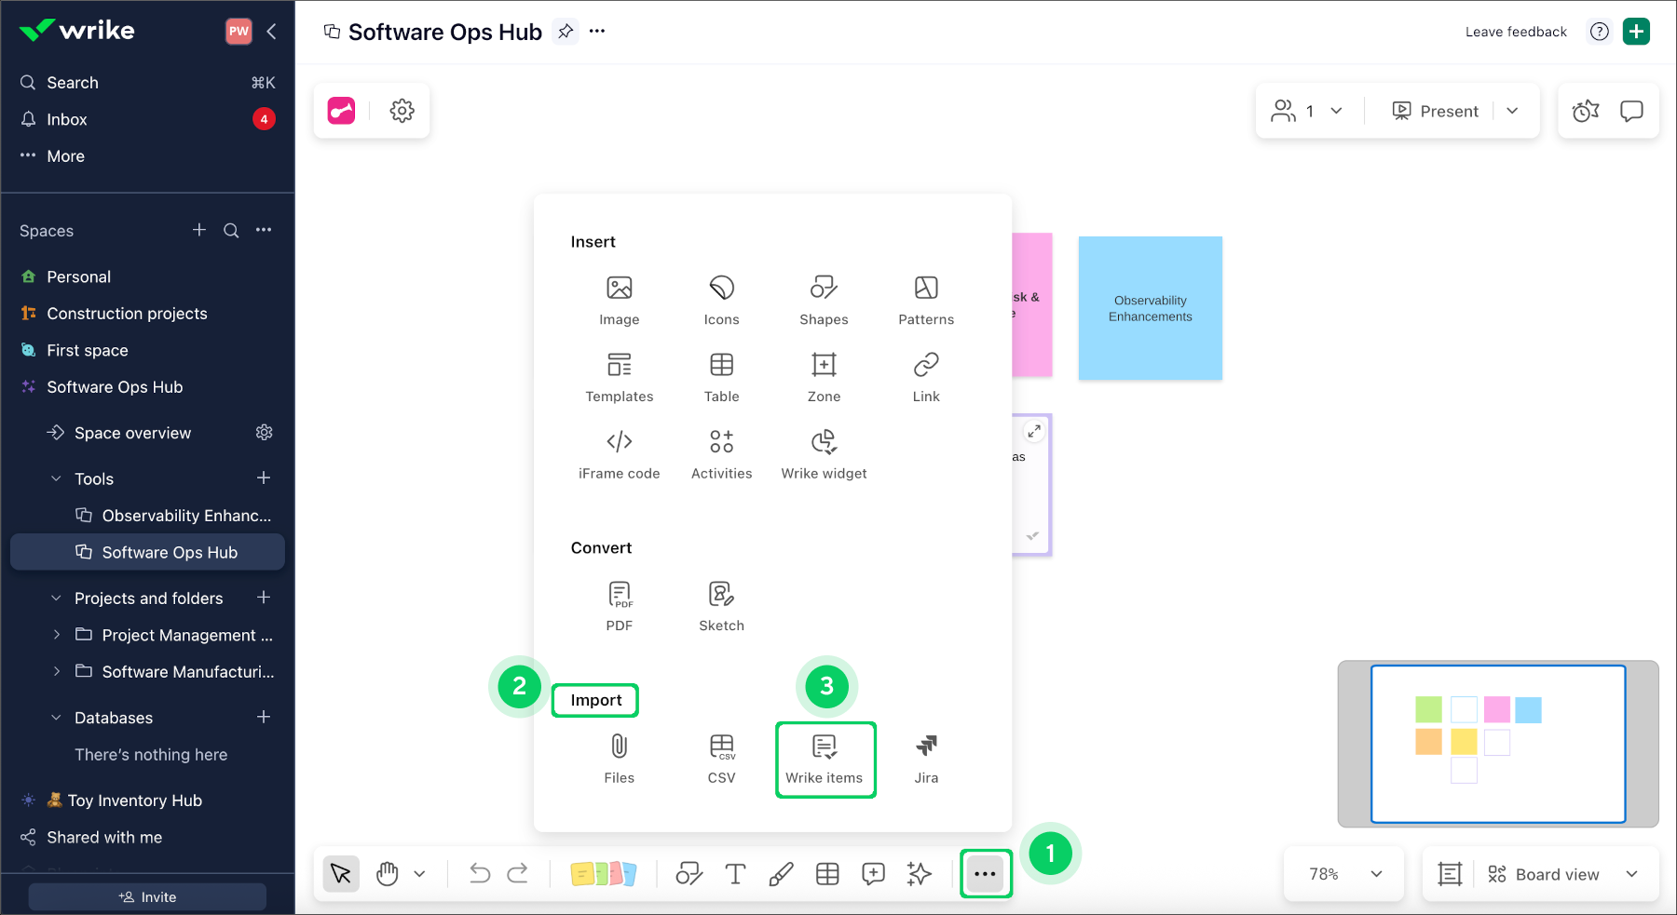Open the AI sparkle tool

(920, 874)
